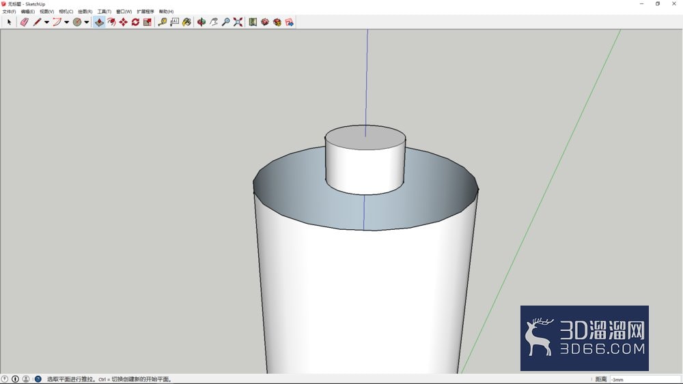Select the Paint Bucket tool
Viewport: 683px width, 384px height.
click(186, 23)
